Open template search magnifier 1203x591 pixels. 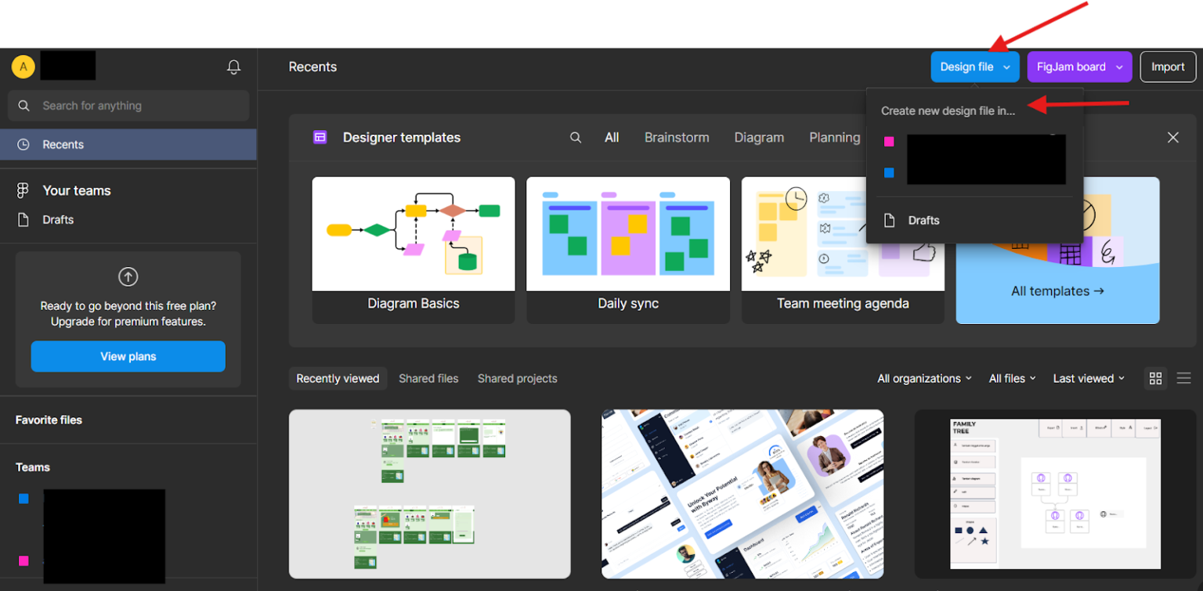pyautogui.click(x=576, y=137)
